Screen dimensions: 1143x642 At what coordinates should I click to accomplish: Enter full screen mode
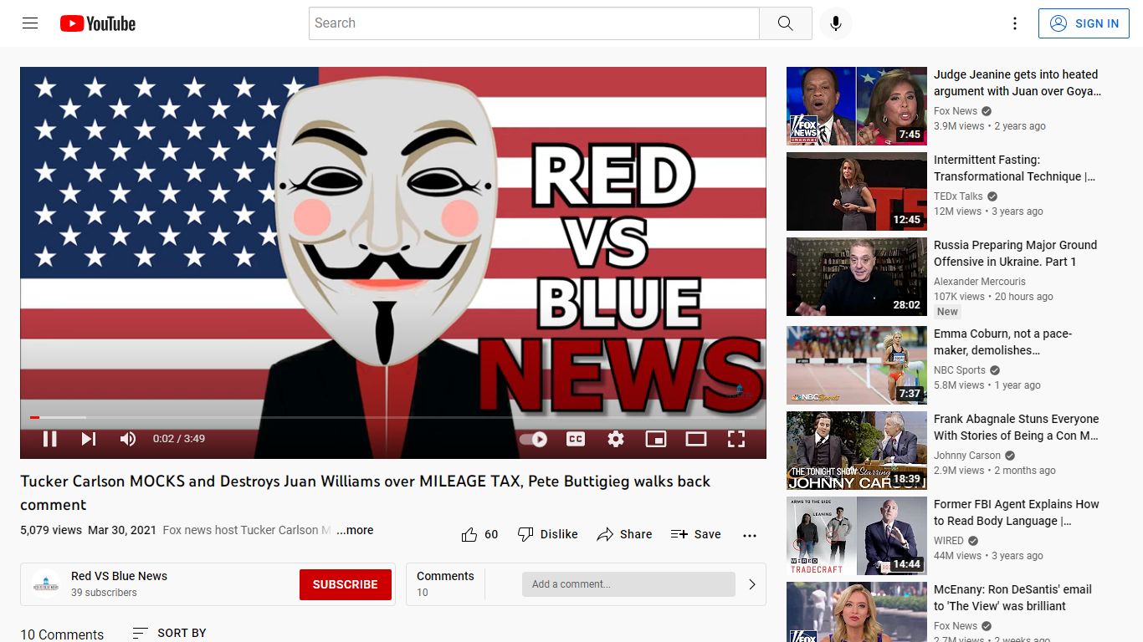(736, 439)
